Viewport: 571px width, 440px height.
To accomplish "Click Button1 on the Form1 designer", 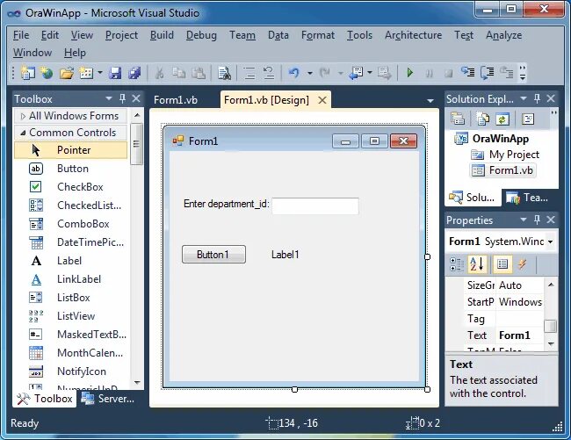I will pos(213,255).
